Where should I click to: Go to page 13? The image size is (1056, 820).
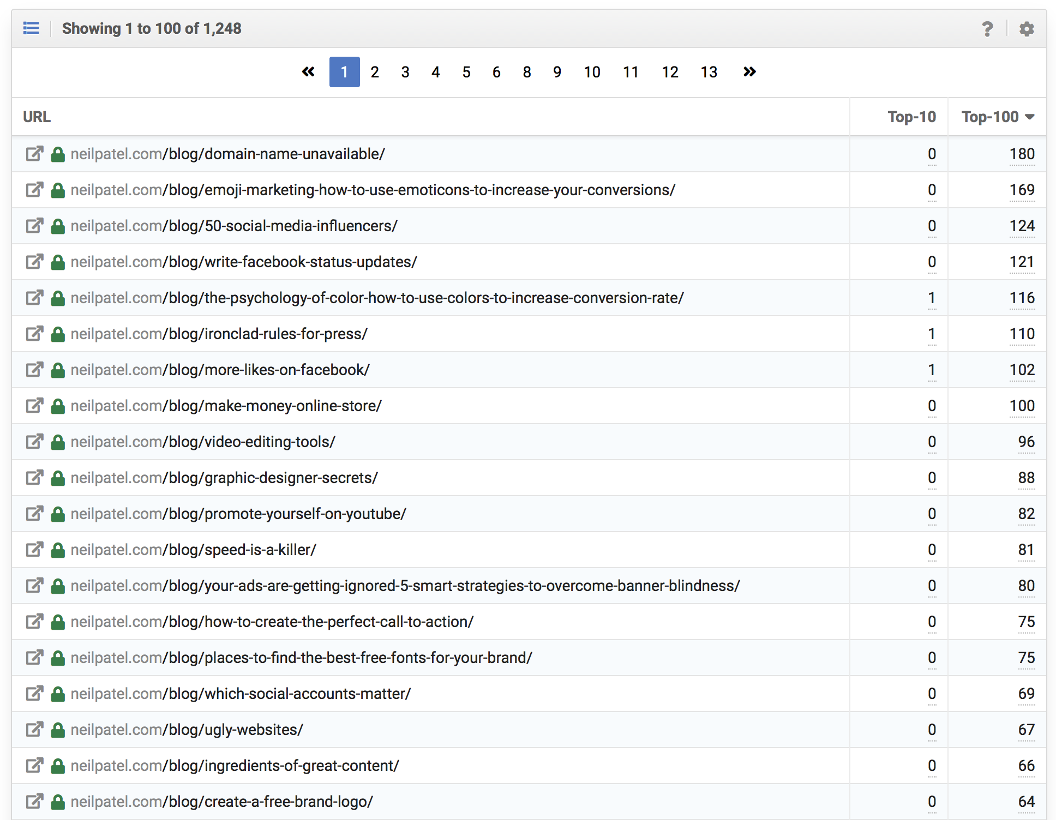point(709,72)
